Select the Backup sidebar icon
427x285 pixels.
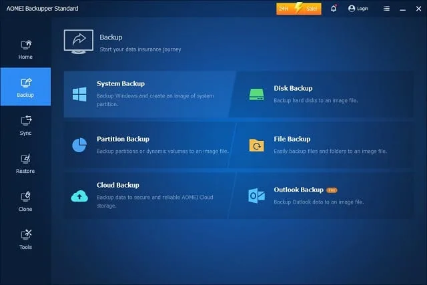26,83
